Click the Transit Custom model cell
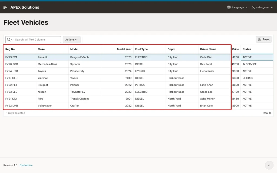Viewport: 277px width, 173px height. pyautogui.click(x=85, y=99)
